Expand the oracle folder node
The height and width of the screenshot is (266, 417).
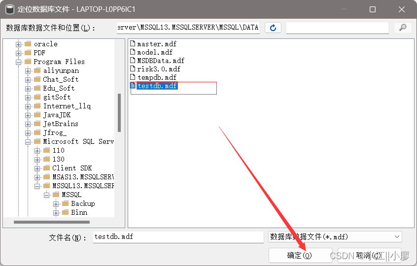(x=18, y=44)
